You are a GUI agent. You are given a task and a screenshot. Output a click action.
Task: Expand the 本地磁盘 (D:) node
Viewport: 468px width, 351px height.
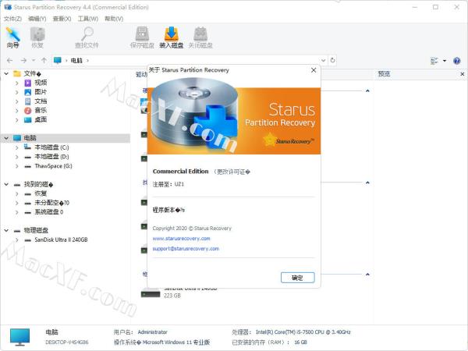click(17, 157)
